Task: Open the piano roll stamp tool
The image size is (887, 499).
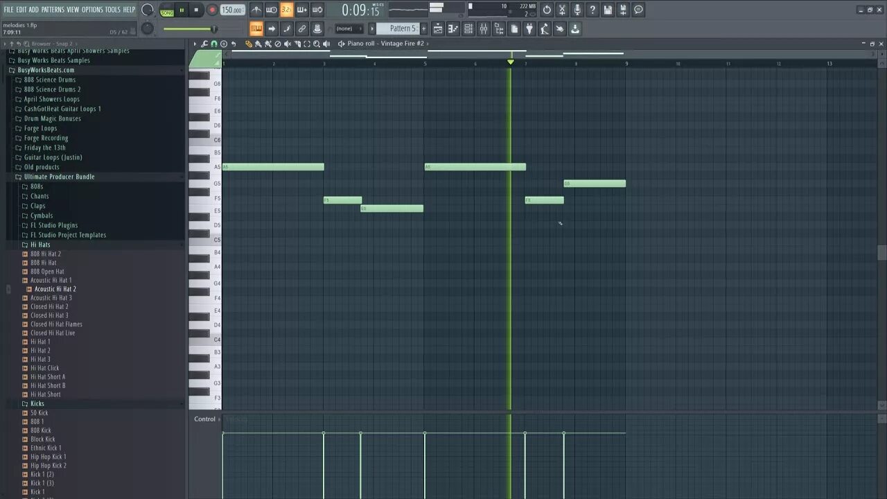Action: coord(224,44)
